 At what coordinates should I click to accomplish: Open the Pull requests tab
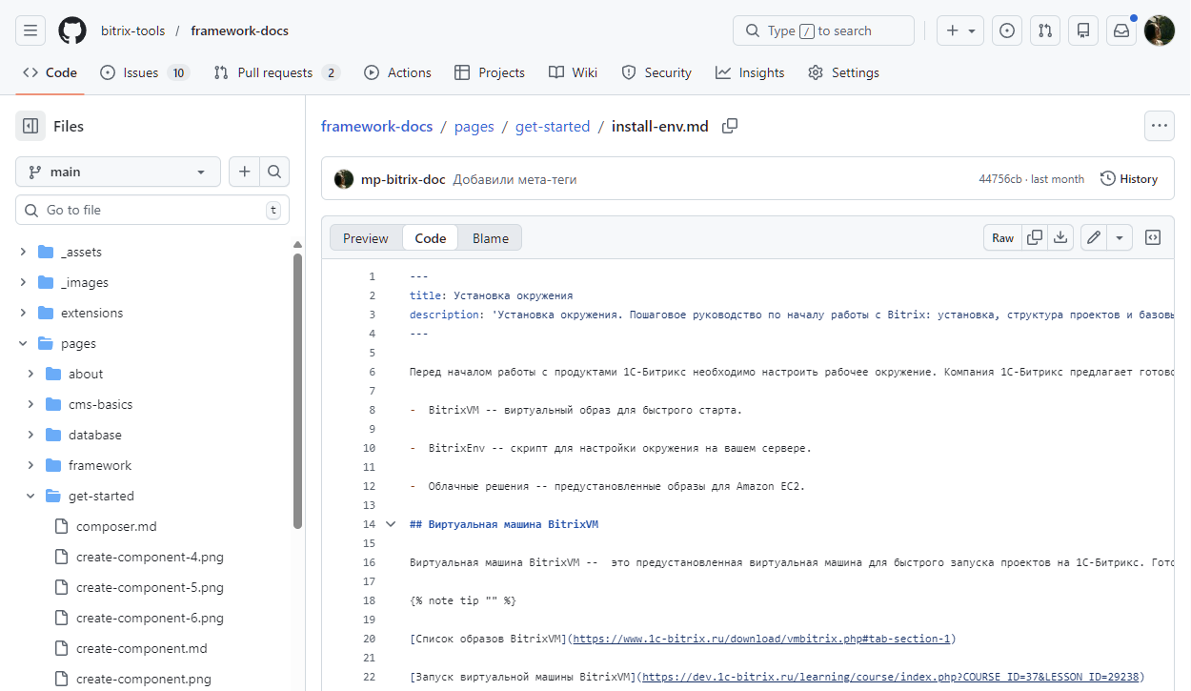pyautogui.click(x=275, y=72)
